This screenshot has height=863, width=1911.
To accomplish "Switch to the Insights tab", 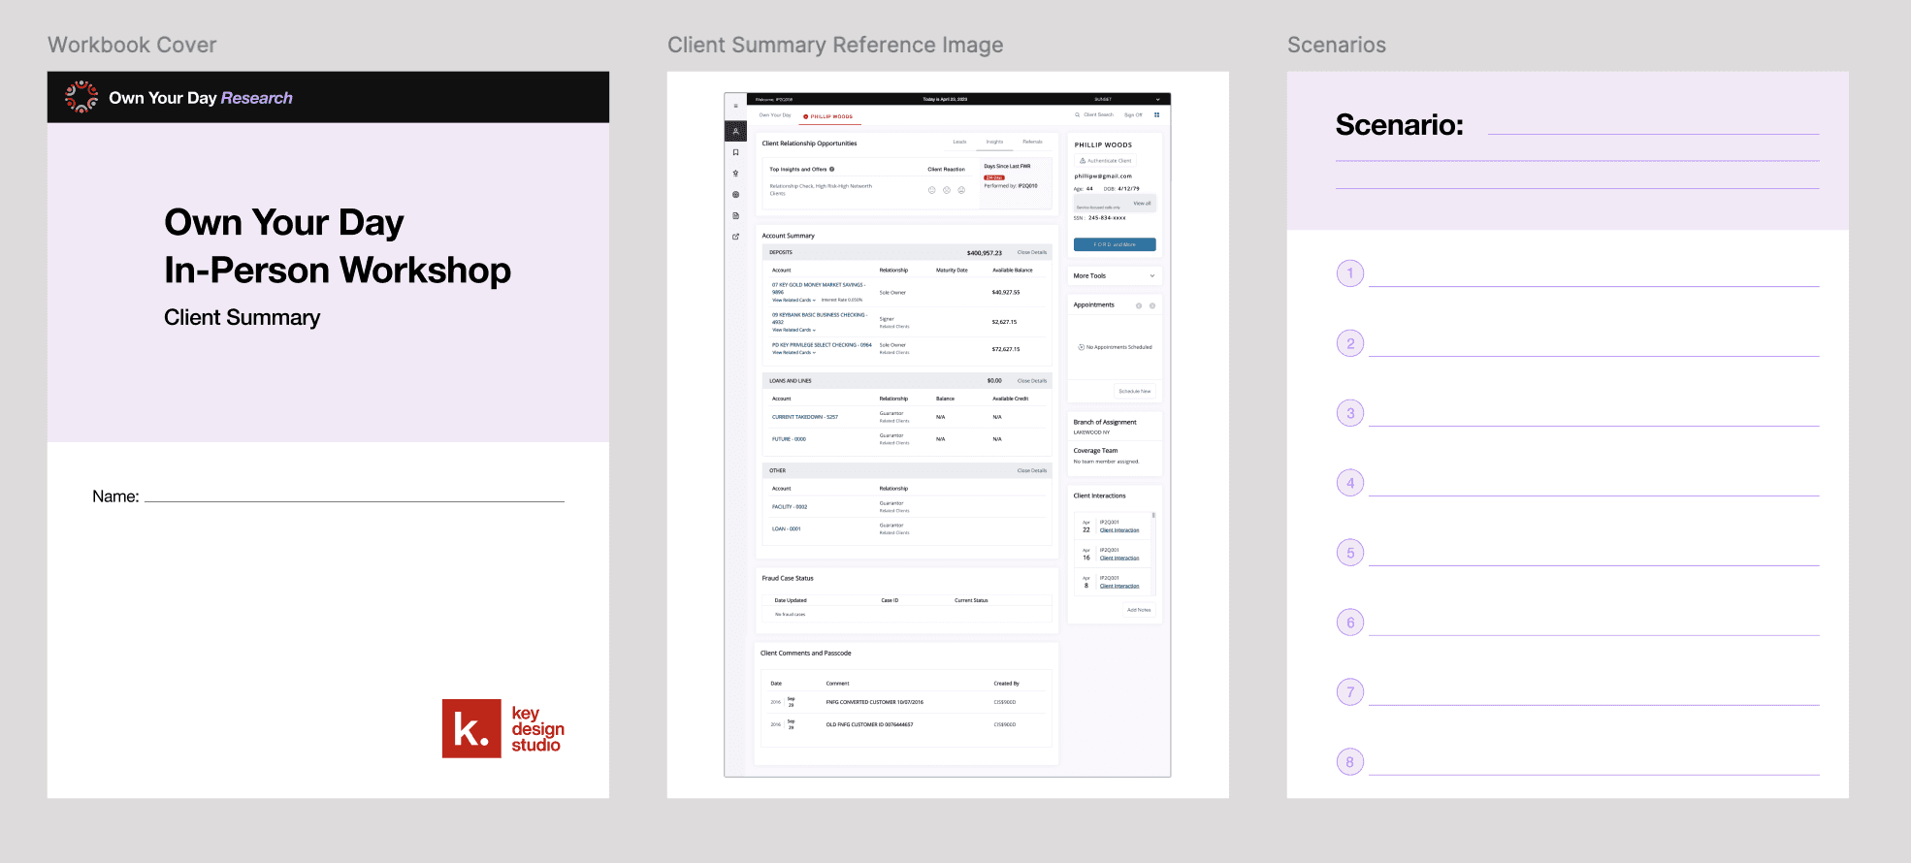I will 994,142.
